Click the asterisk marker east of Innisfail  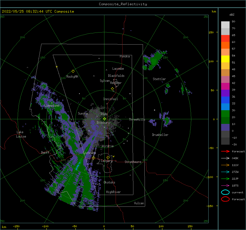click(x=130, y=94)
